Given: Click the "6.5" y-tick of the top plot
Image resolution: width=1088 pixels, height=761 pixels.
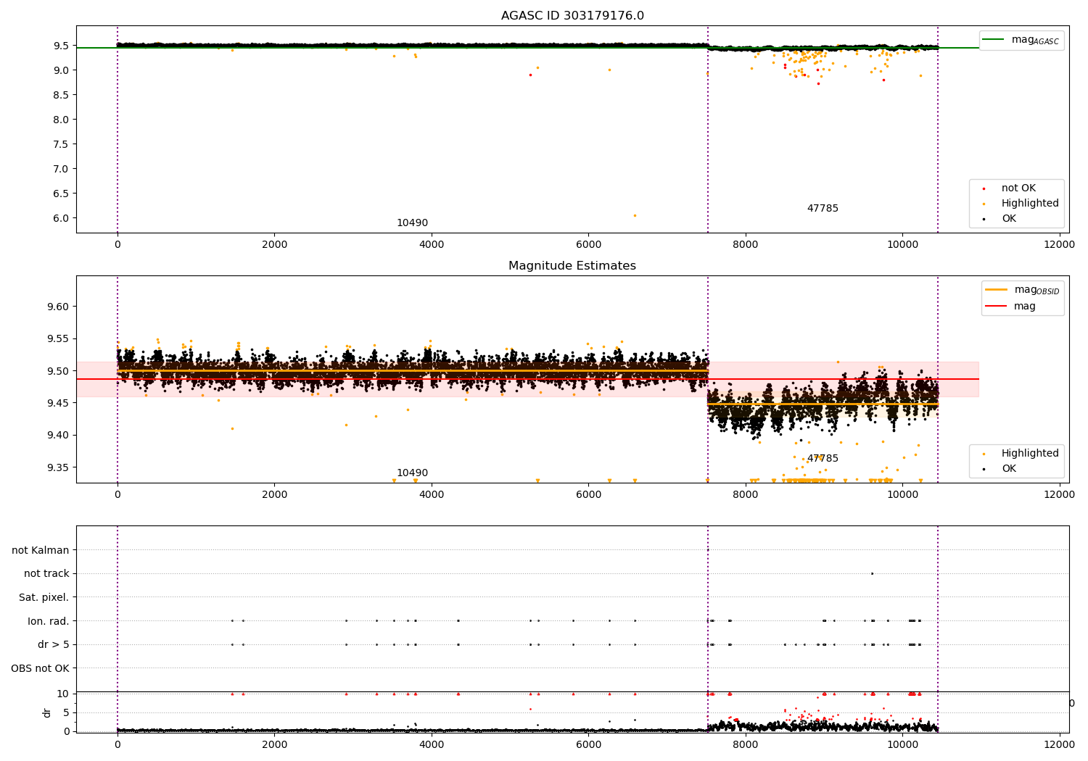Looking at the screenshot, I should click(x=61, y=194).
